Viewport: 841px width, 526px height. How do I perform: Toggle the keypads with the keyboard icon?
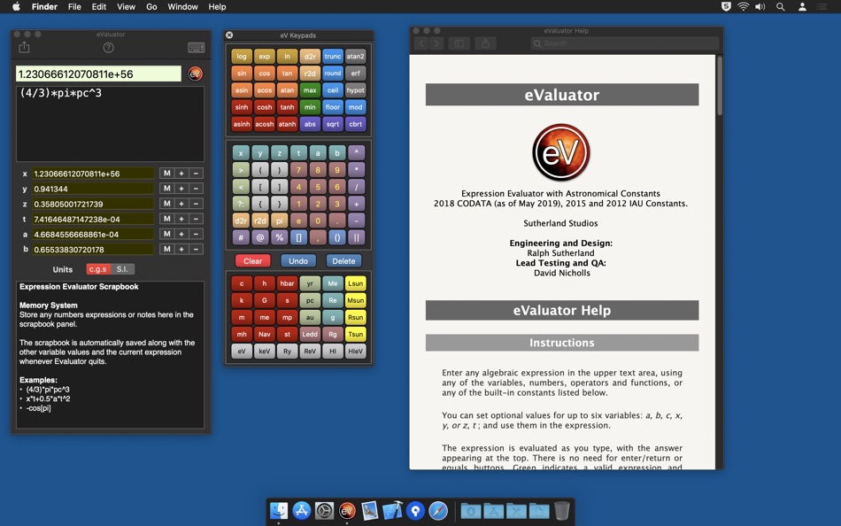pos(196,48)
